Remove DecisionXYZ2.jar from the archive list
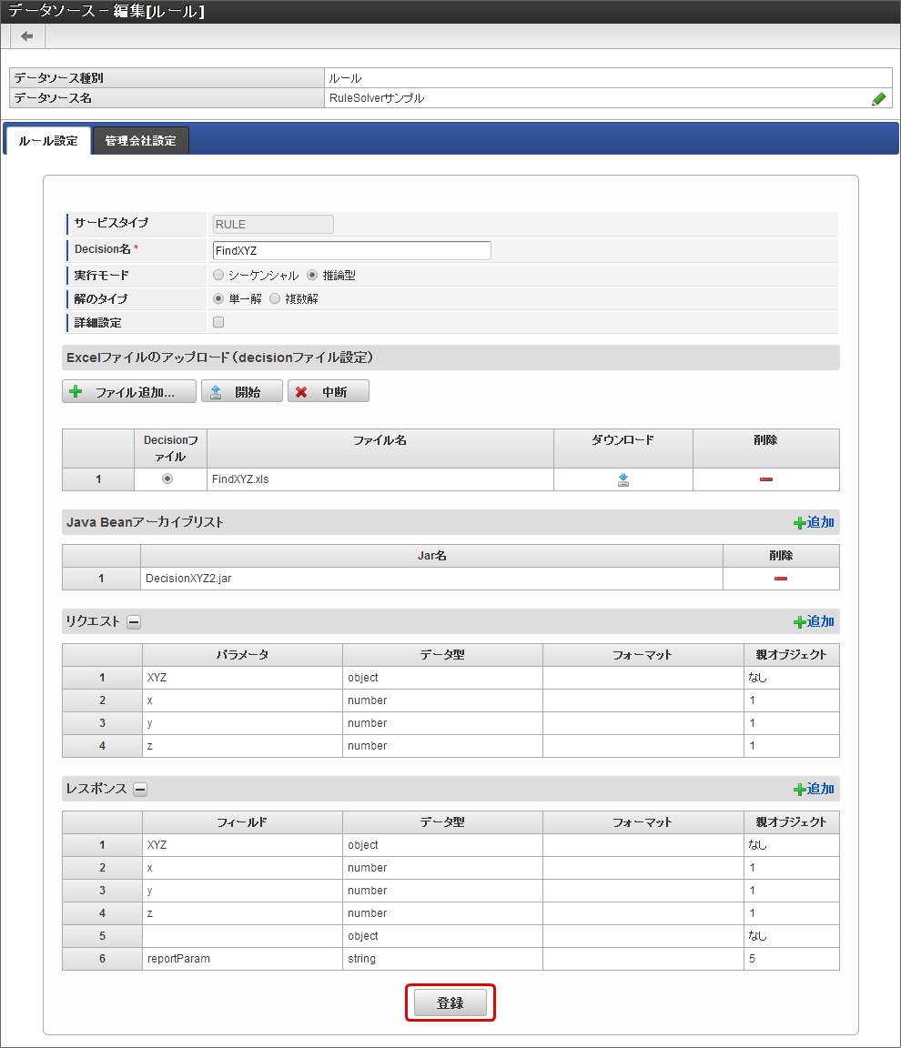This screenshot has width=901, height=1048. click(x=781, y=579)
